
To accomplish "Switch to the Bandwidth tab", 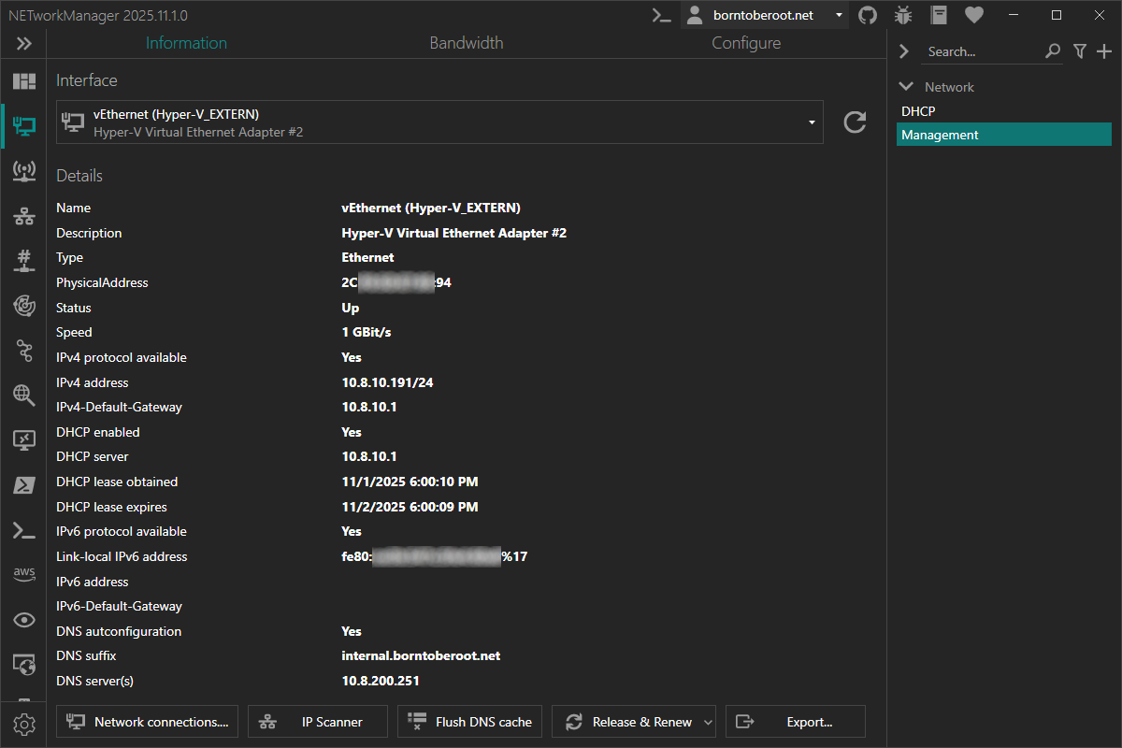I will coord(466,42).
